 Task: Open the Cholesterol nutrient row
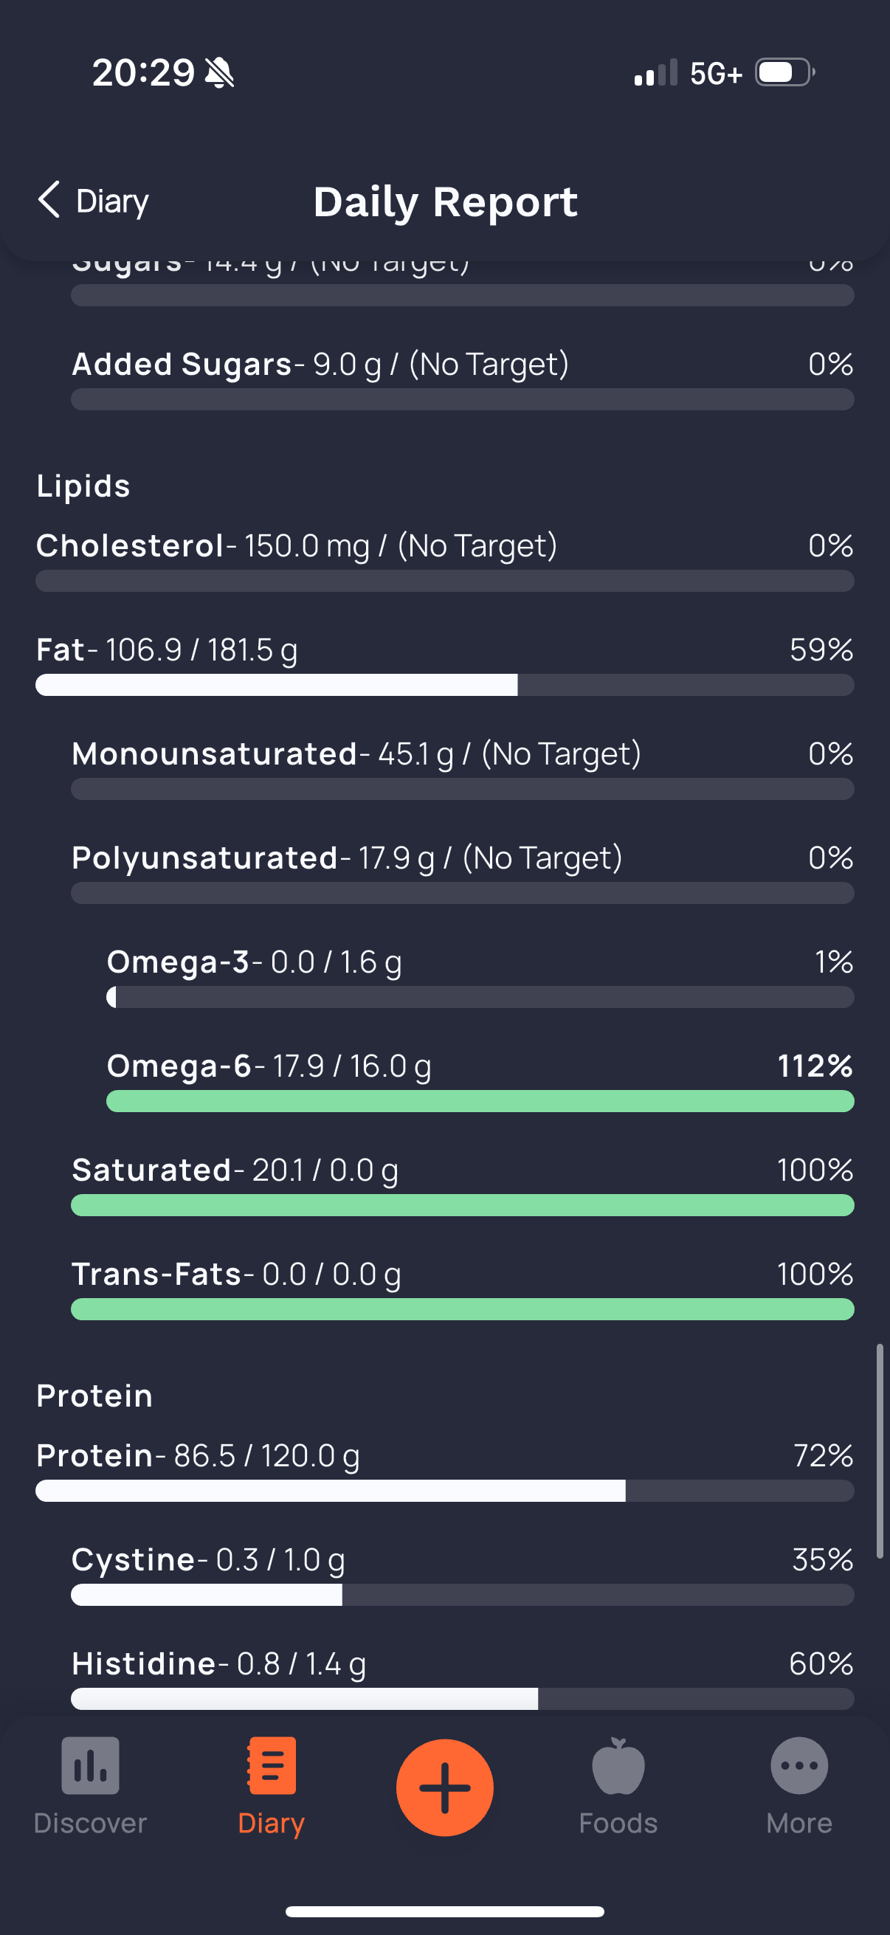click(x=444, y=559)
